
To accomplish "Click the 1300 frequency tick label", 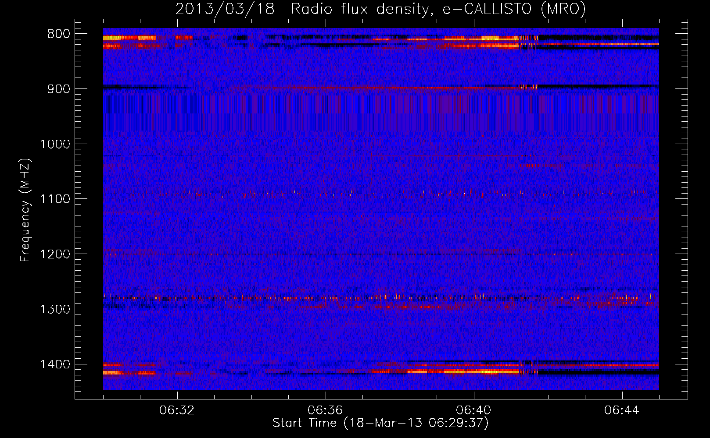I will tap(55, 309).
